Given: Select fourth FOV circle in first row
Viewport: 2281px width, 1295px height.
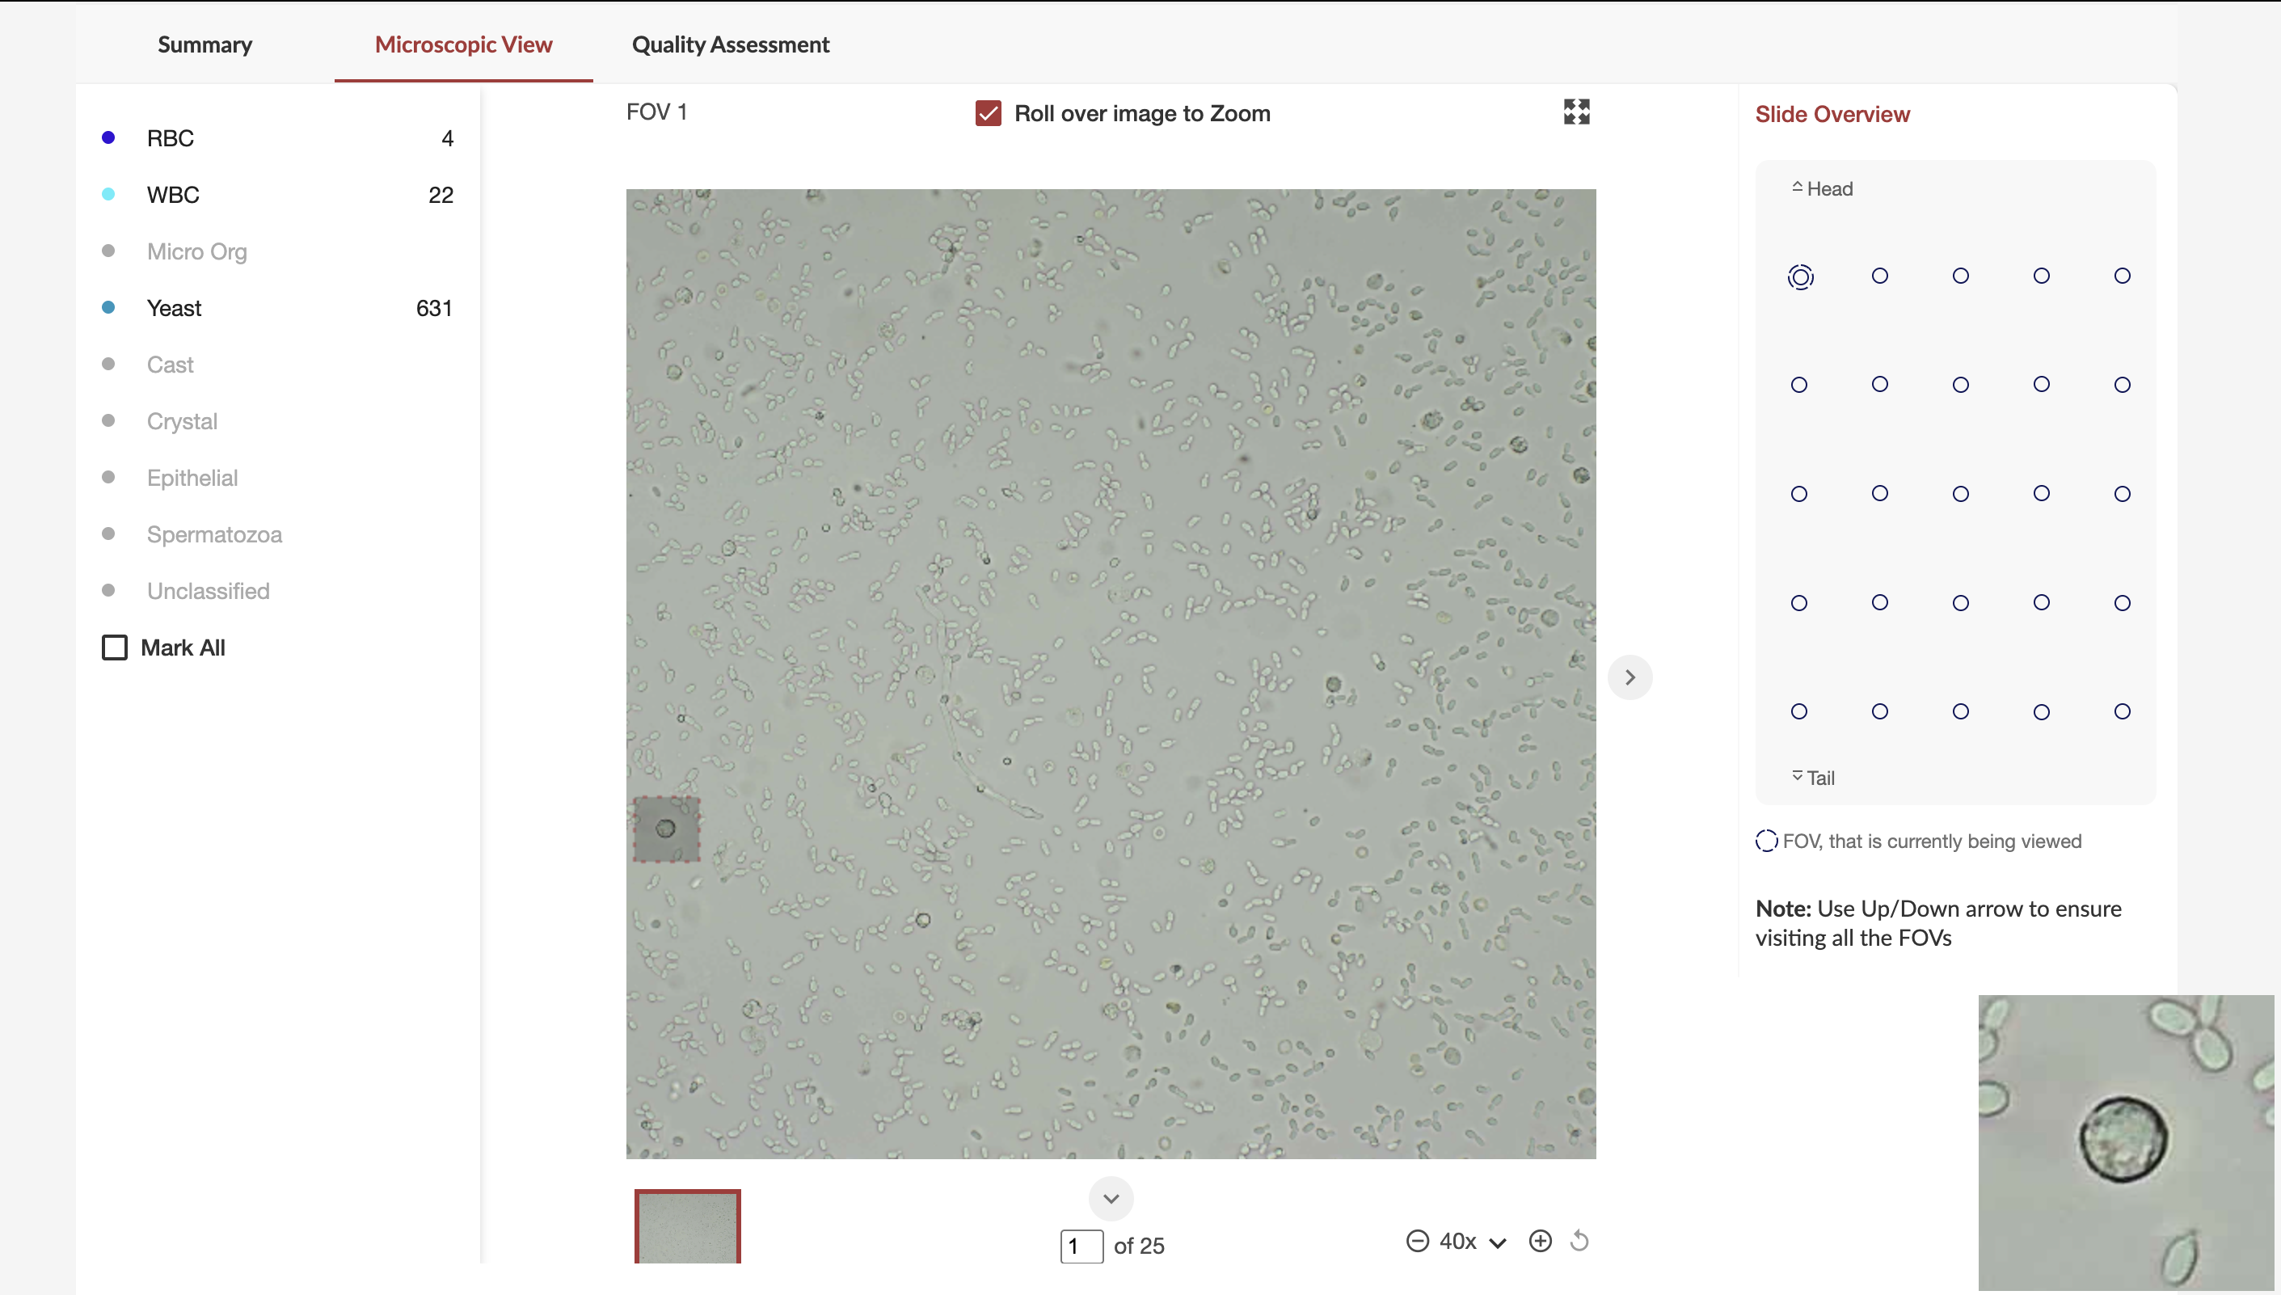Looking at the screenshot, I should (2042, 276).
